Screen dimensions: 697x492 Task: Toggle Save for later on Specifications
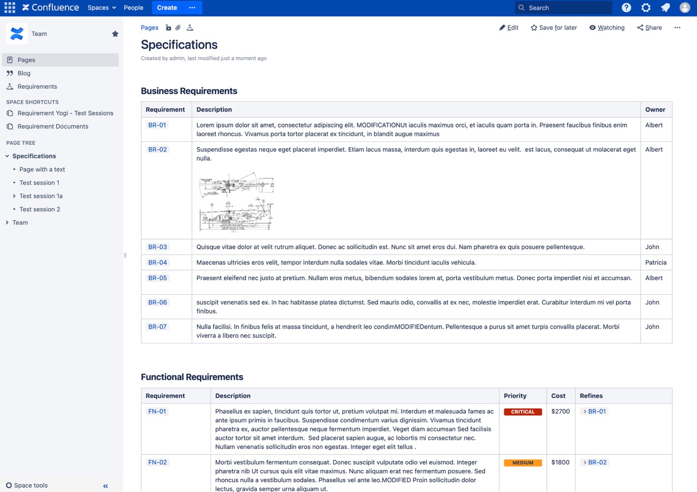coord(553,27)
